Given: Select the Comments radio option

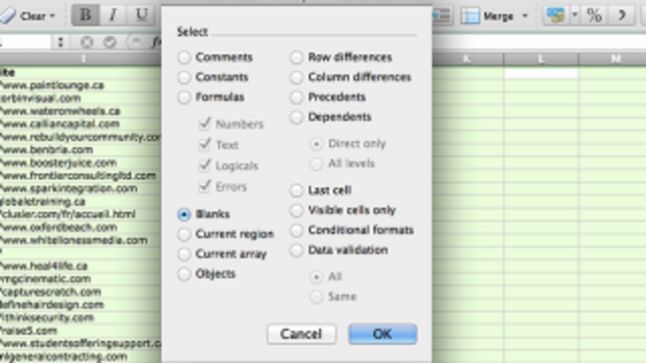Looking at the screenshot, I should (x=185, y=58).
